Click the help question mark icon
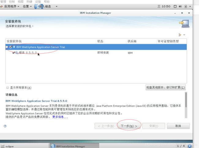 pyautogui.click(x=5, y=126)
